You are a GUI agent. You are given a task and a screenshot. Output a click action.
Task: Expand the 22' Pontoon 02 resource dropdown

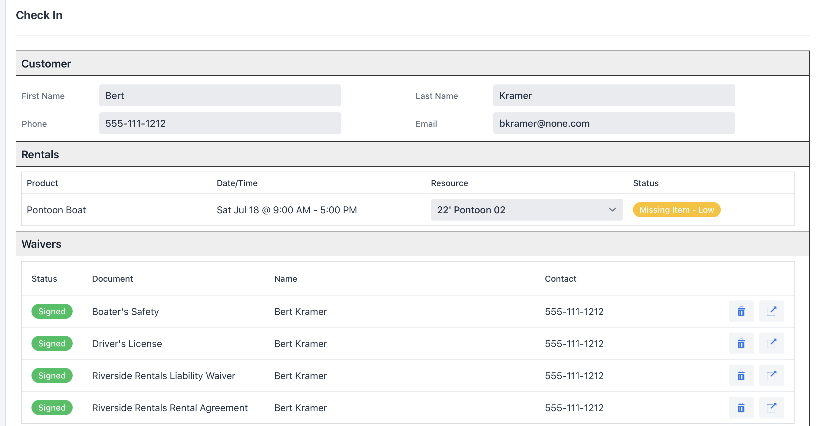pos(527,210)
